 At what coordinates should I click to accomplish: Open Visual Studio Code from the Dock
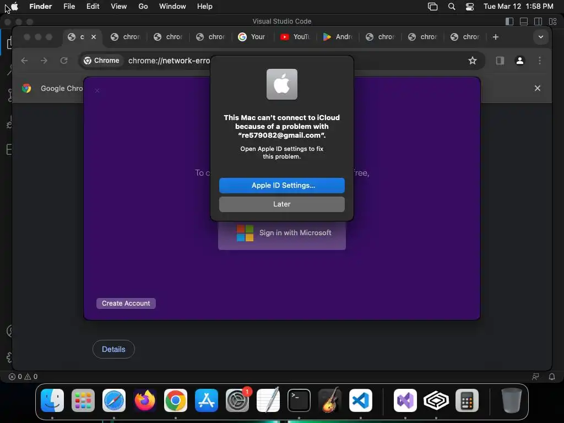(361, 400)
